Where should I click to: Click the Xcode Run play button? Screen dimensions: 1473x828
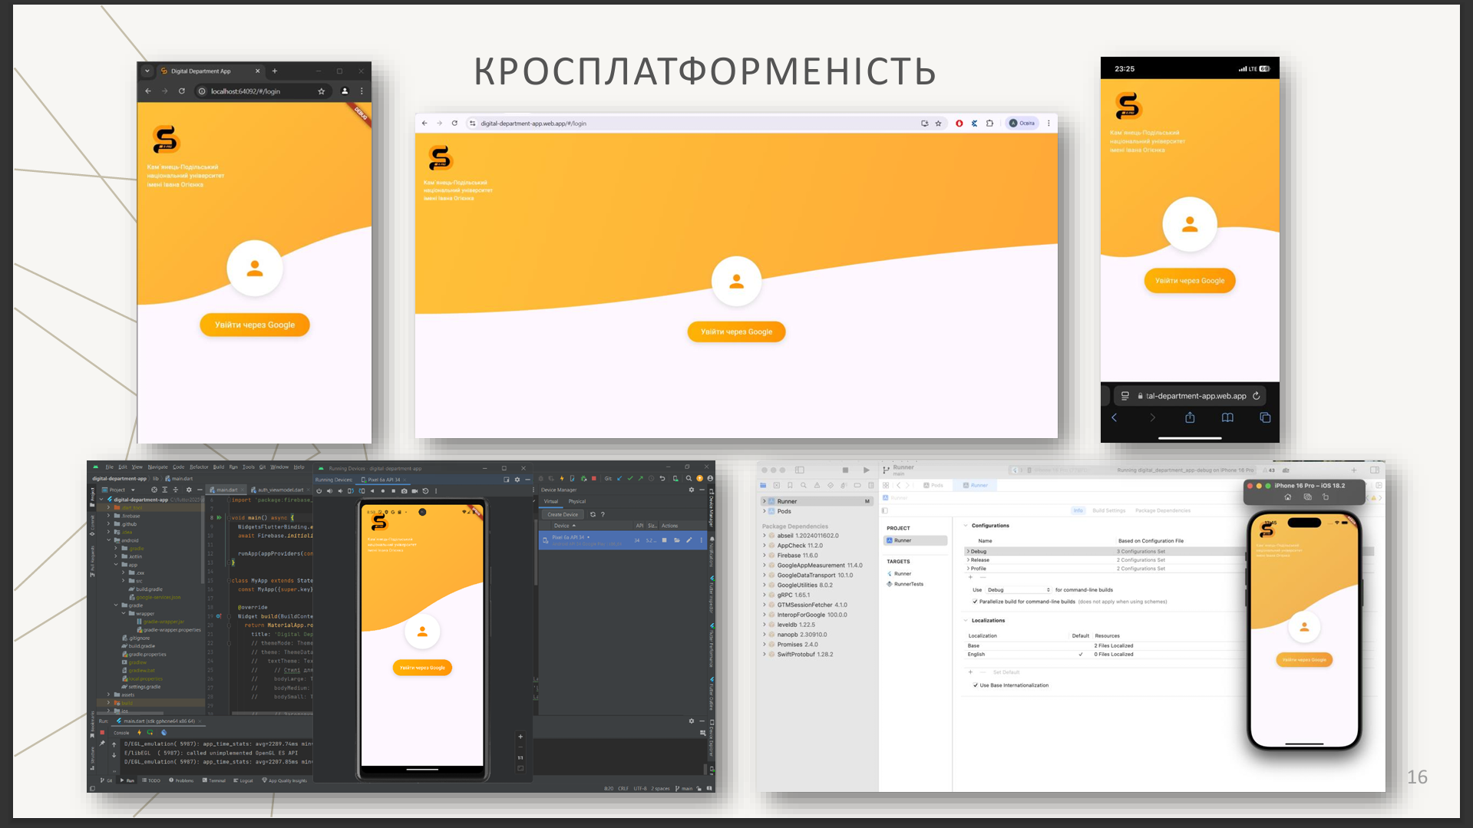(866, 470)
